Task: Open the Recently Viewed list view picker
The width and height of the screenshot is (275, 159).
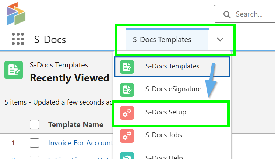Action: (x=70, y=78)
